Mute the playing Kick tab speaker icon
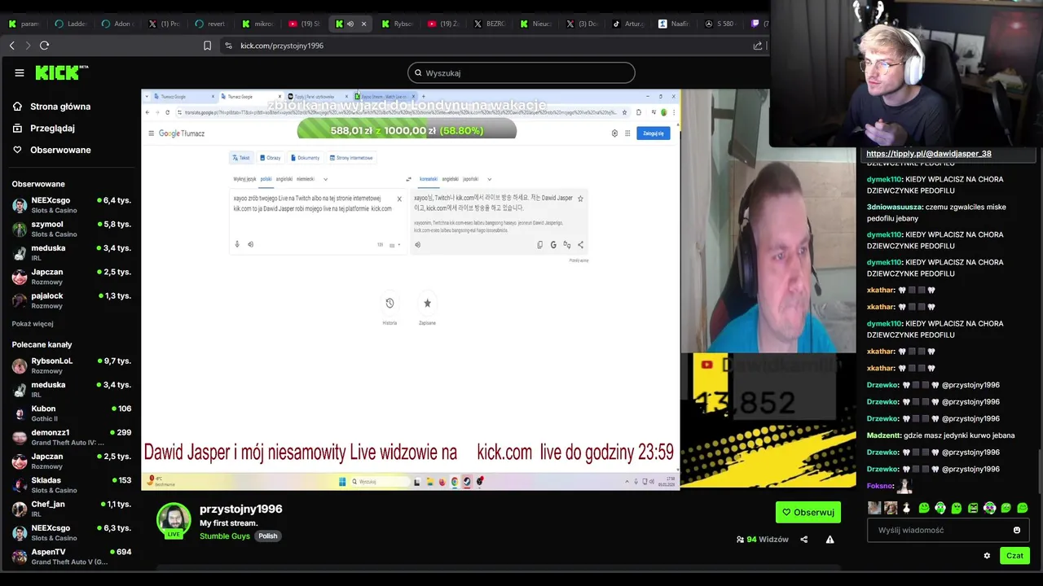 pyautogui.click(x=350, y=24)
